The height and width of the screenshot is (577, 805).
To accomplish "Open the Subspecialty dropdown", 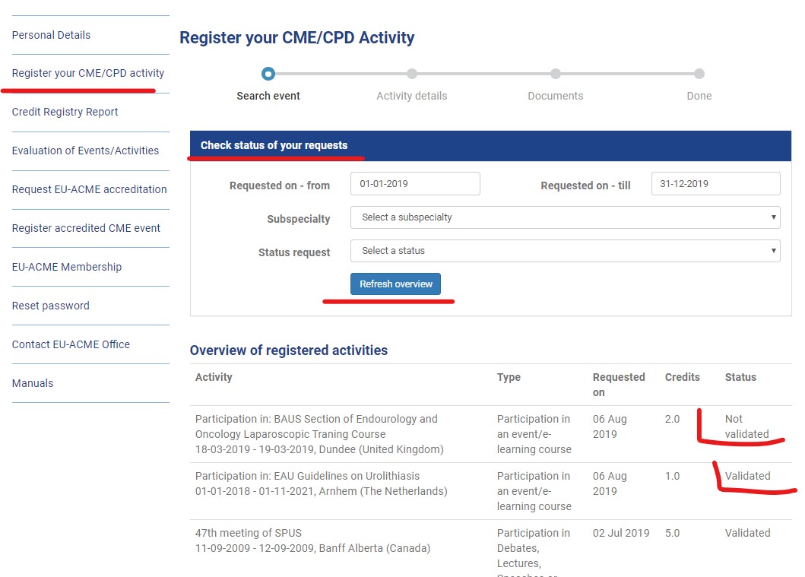I will [x=565, y=217].
